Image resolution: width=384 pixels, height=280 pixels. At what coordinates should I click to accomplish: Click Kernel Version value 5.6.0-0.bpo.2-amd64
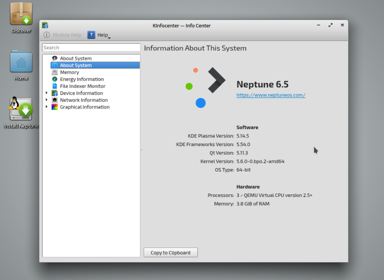tap(260, 161)
